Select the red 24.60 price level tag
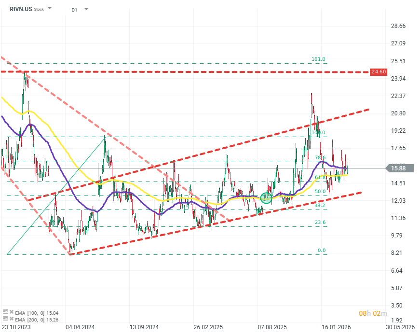 (379, 72)
